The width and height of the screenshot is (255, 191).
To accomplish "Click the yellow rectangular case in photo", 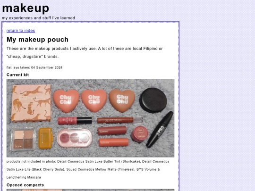I will pos(45,138).
